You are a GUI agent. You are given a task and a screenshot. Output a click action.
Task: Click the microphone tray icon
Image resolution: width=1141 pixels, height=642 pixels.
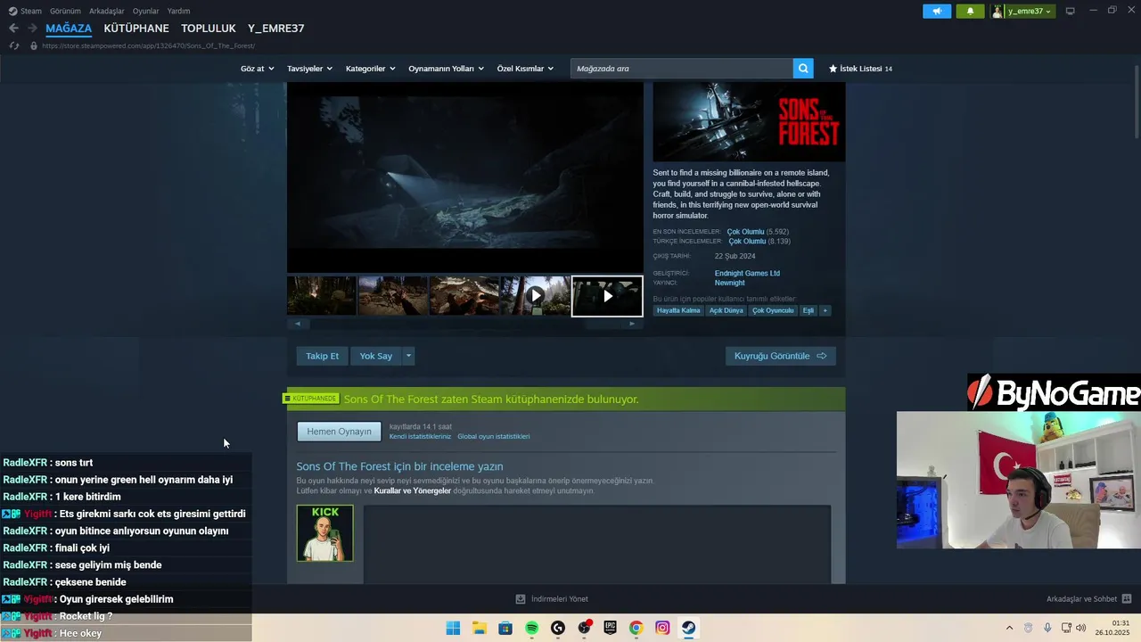pos(1047,628)
